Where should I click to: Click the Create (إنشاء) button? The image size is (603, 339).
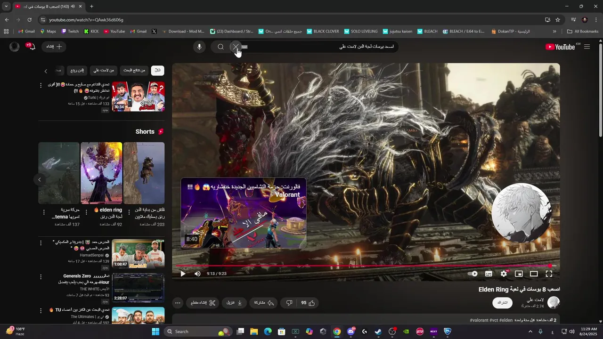point(54,47)
